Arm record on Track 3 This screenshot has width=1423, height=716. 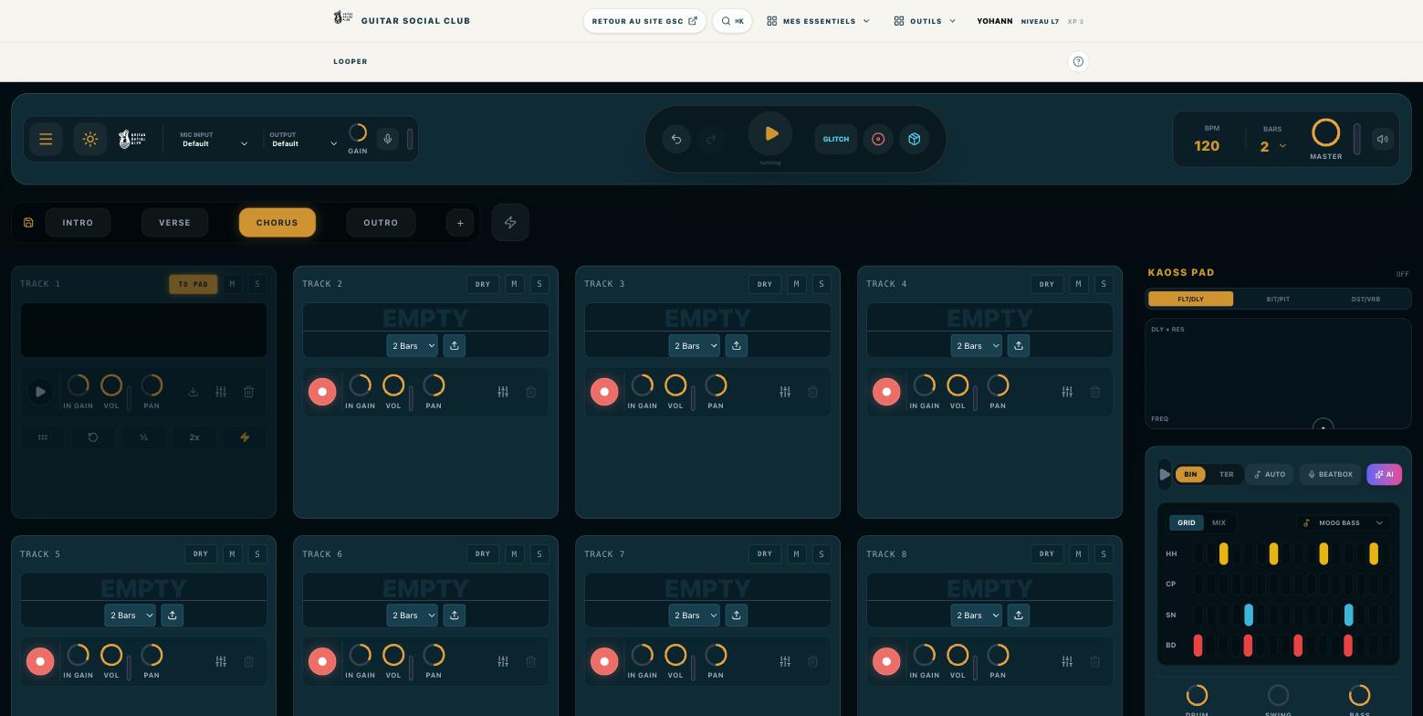pos(604,392)
